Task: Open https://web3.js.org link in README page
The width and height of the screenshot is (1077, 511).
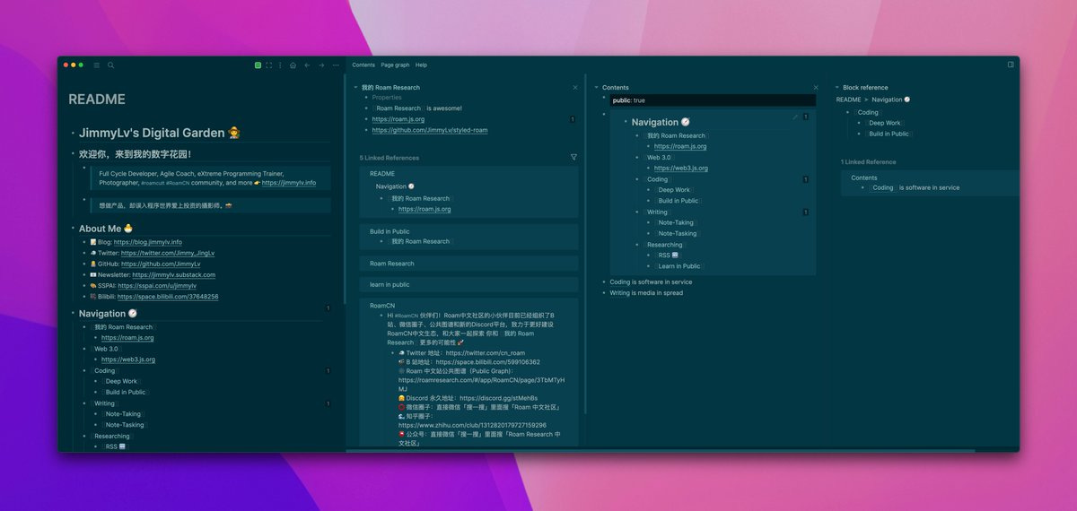Action: point(128,359)
